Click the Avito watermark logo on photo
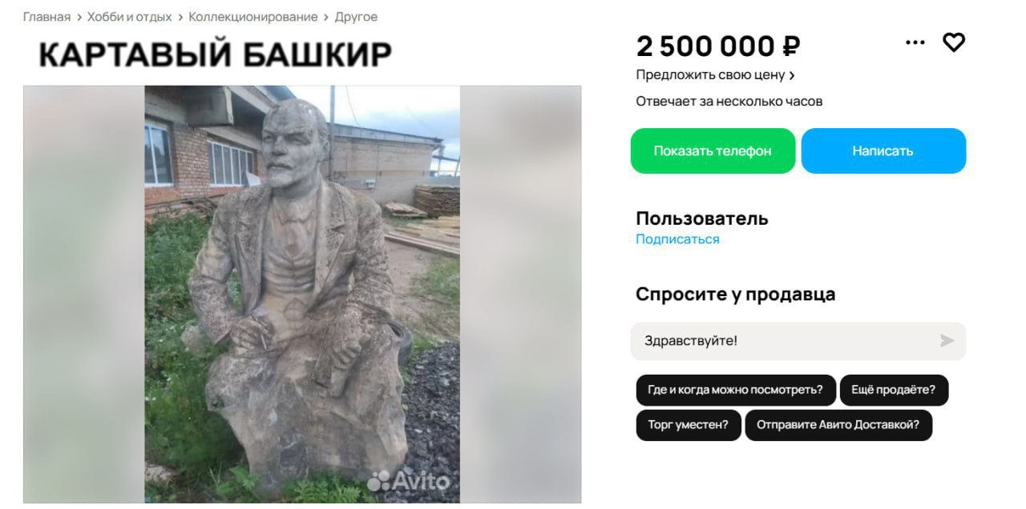The width and height of the screenshot is (1026, 509). pyautogui.click(x=409, y=480)
